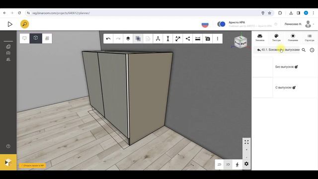Image resolution: width=318 pixels, height=179 pixels.
Task: Open the Elements tab with sofa icon
Action: 260,38
